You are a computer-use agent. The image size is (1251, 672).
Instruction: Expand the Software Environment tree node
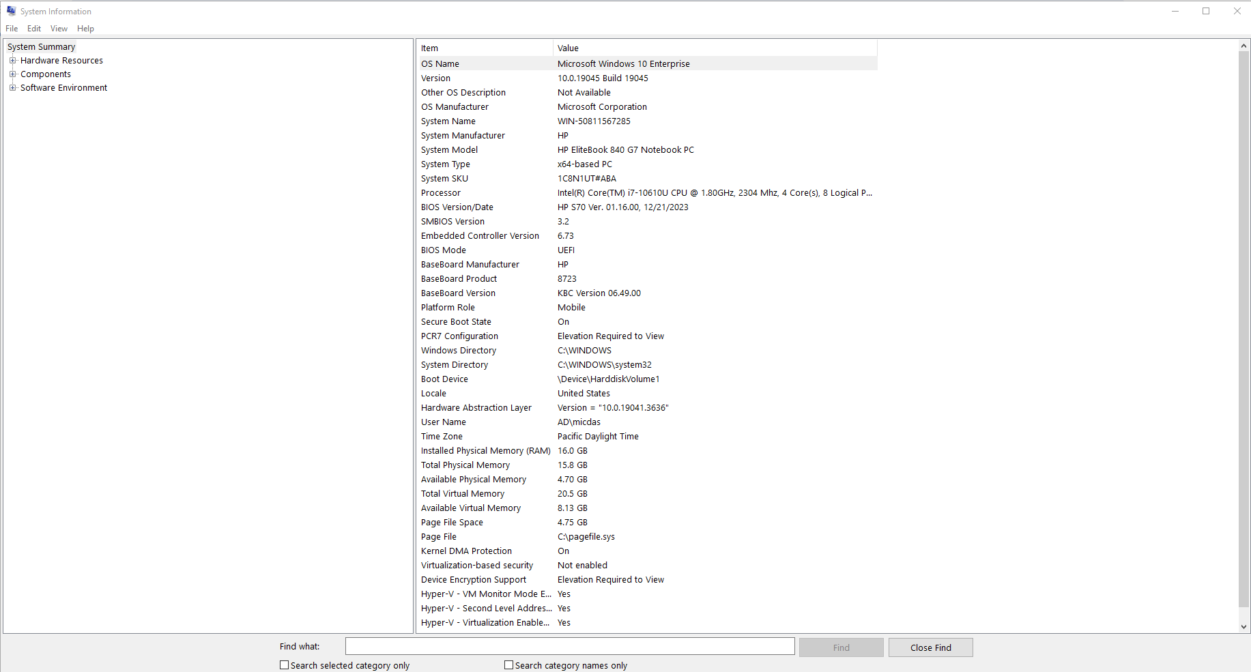coord(12,87)
